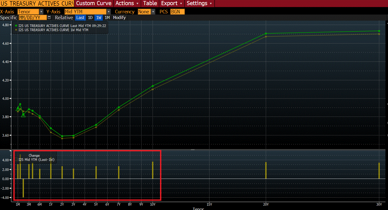
Task: Expand the Currency None dropdown
Action: 153,12
